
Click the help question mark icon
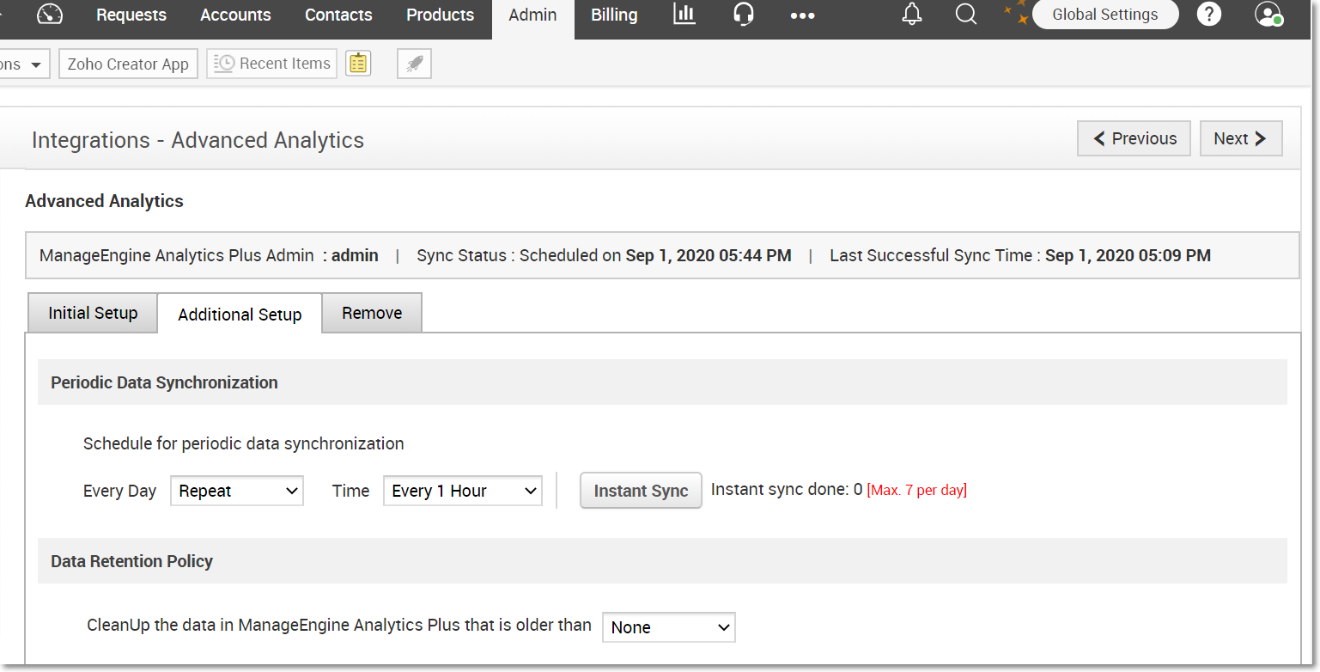pos(1208,15)
